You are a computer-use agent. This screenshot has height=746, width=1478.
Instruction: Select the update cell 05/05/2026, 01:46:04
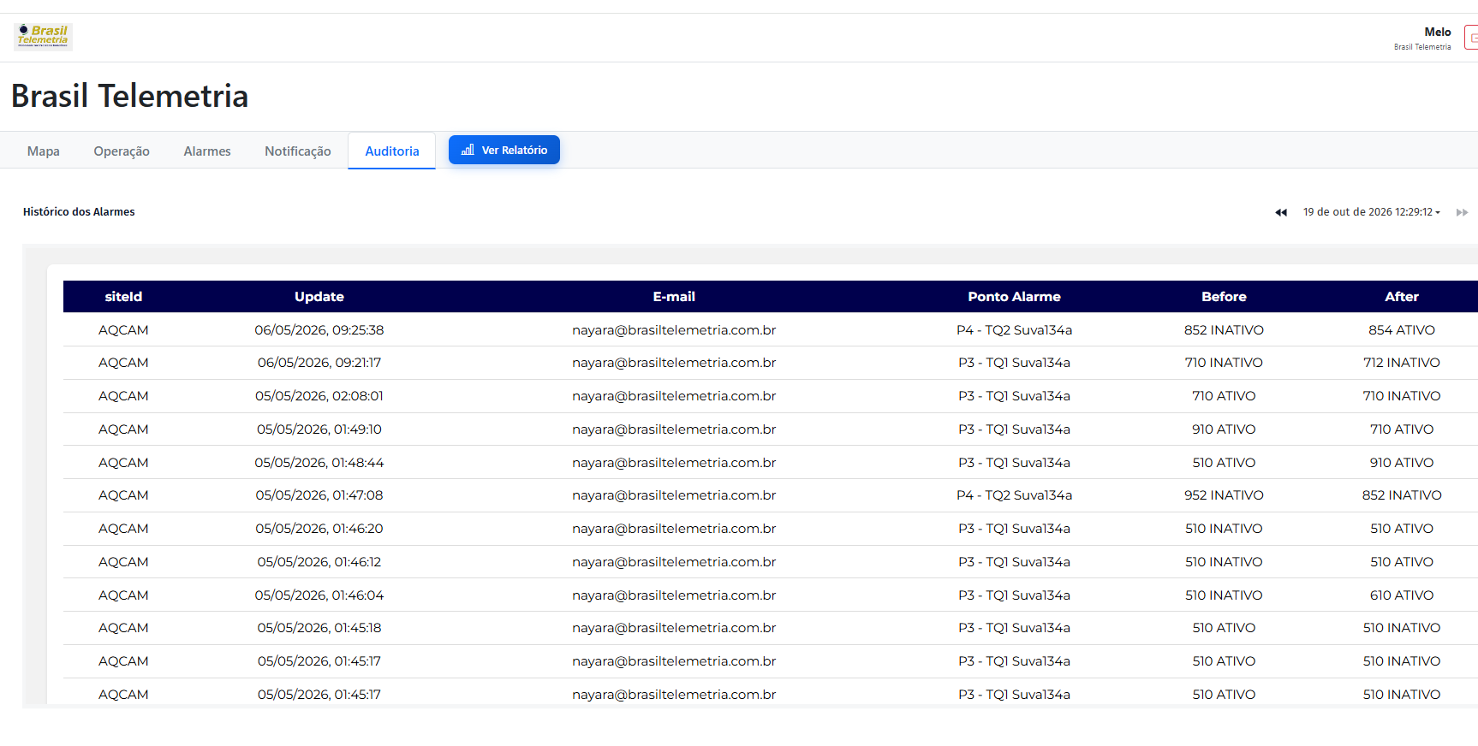(x=319, y=595)
